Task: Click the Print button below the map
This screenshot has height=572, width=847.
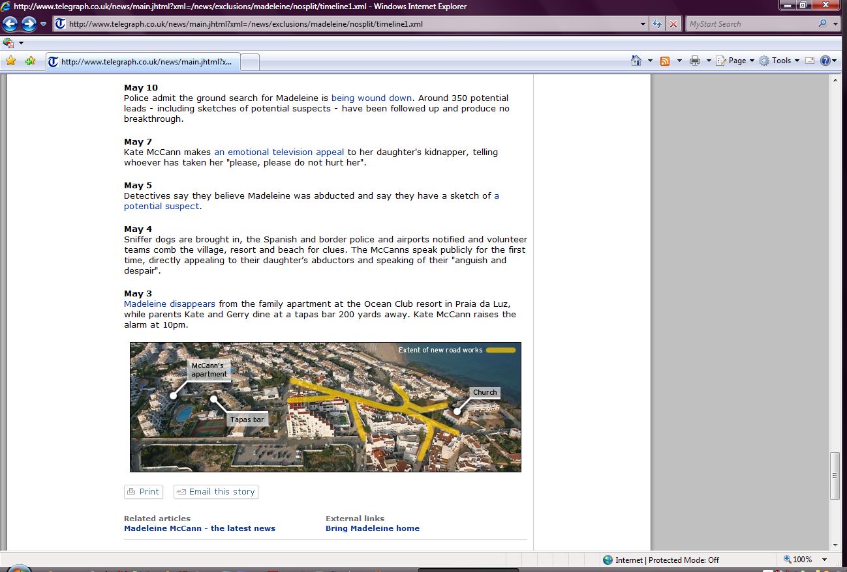Action: click(x=143, y=492)
